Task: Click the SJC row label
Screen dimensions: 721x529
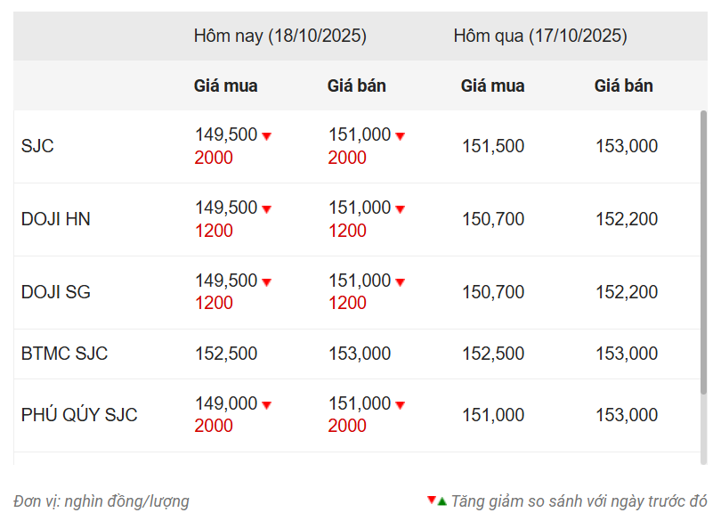Action: [x=37, y=146]
